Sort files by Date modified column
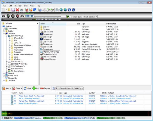The height and width of the screenshot is (121, 153). pos(116,24)
